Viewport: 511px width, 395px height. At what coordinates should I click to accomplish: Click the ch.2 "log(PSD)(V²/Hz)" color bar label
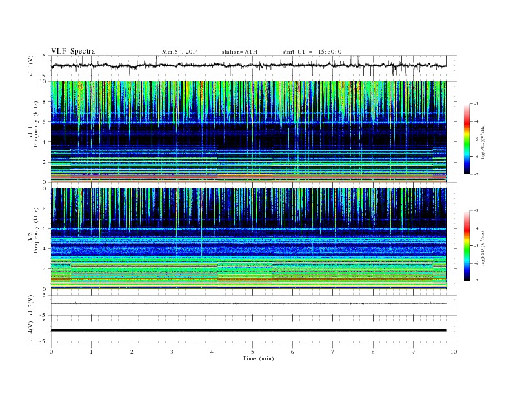(x=483, y=248)
